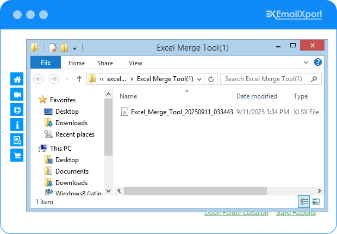Viewport: 337px width, 234px height.
Task: Select This PC in navigation pane
Action: point(61,149)
